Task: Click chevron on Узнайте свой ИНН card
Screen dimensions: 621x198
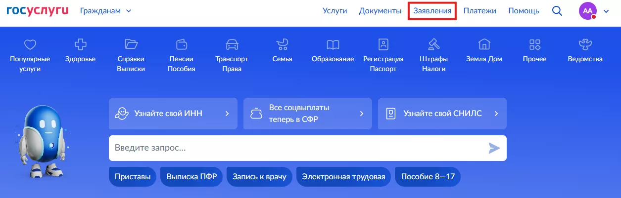Action: (227, 114)
